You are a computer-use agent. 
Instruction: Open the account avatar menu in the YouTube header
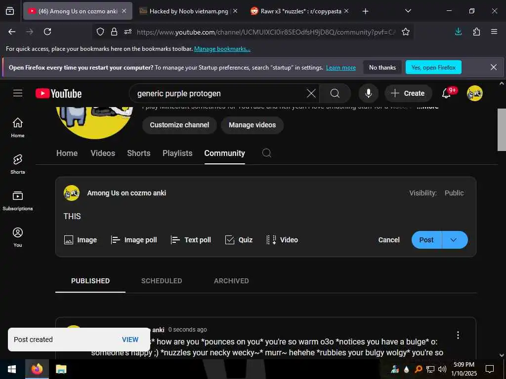[x=474, y=93]
